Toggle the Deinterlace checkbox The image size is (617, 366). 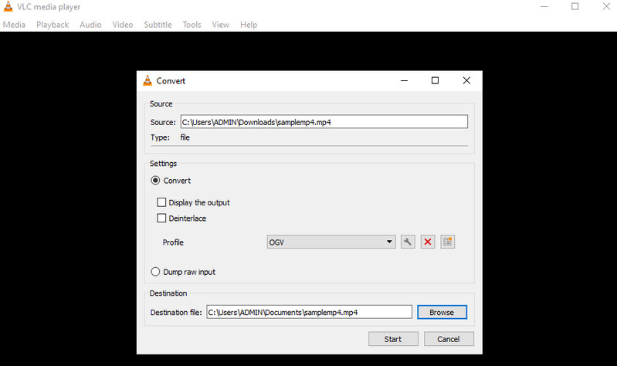click(161, 218)
